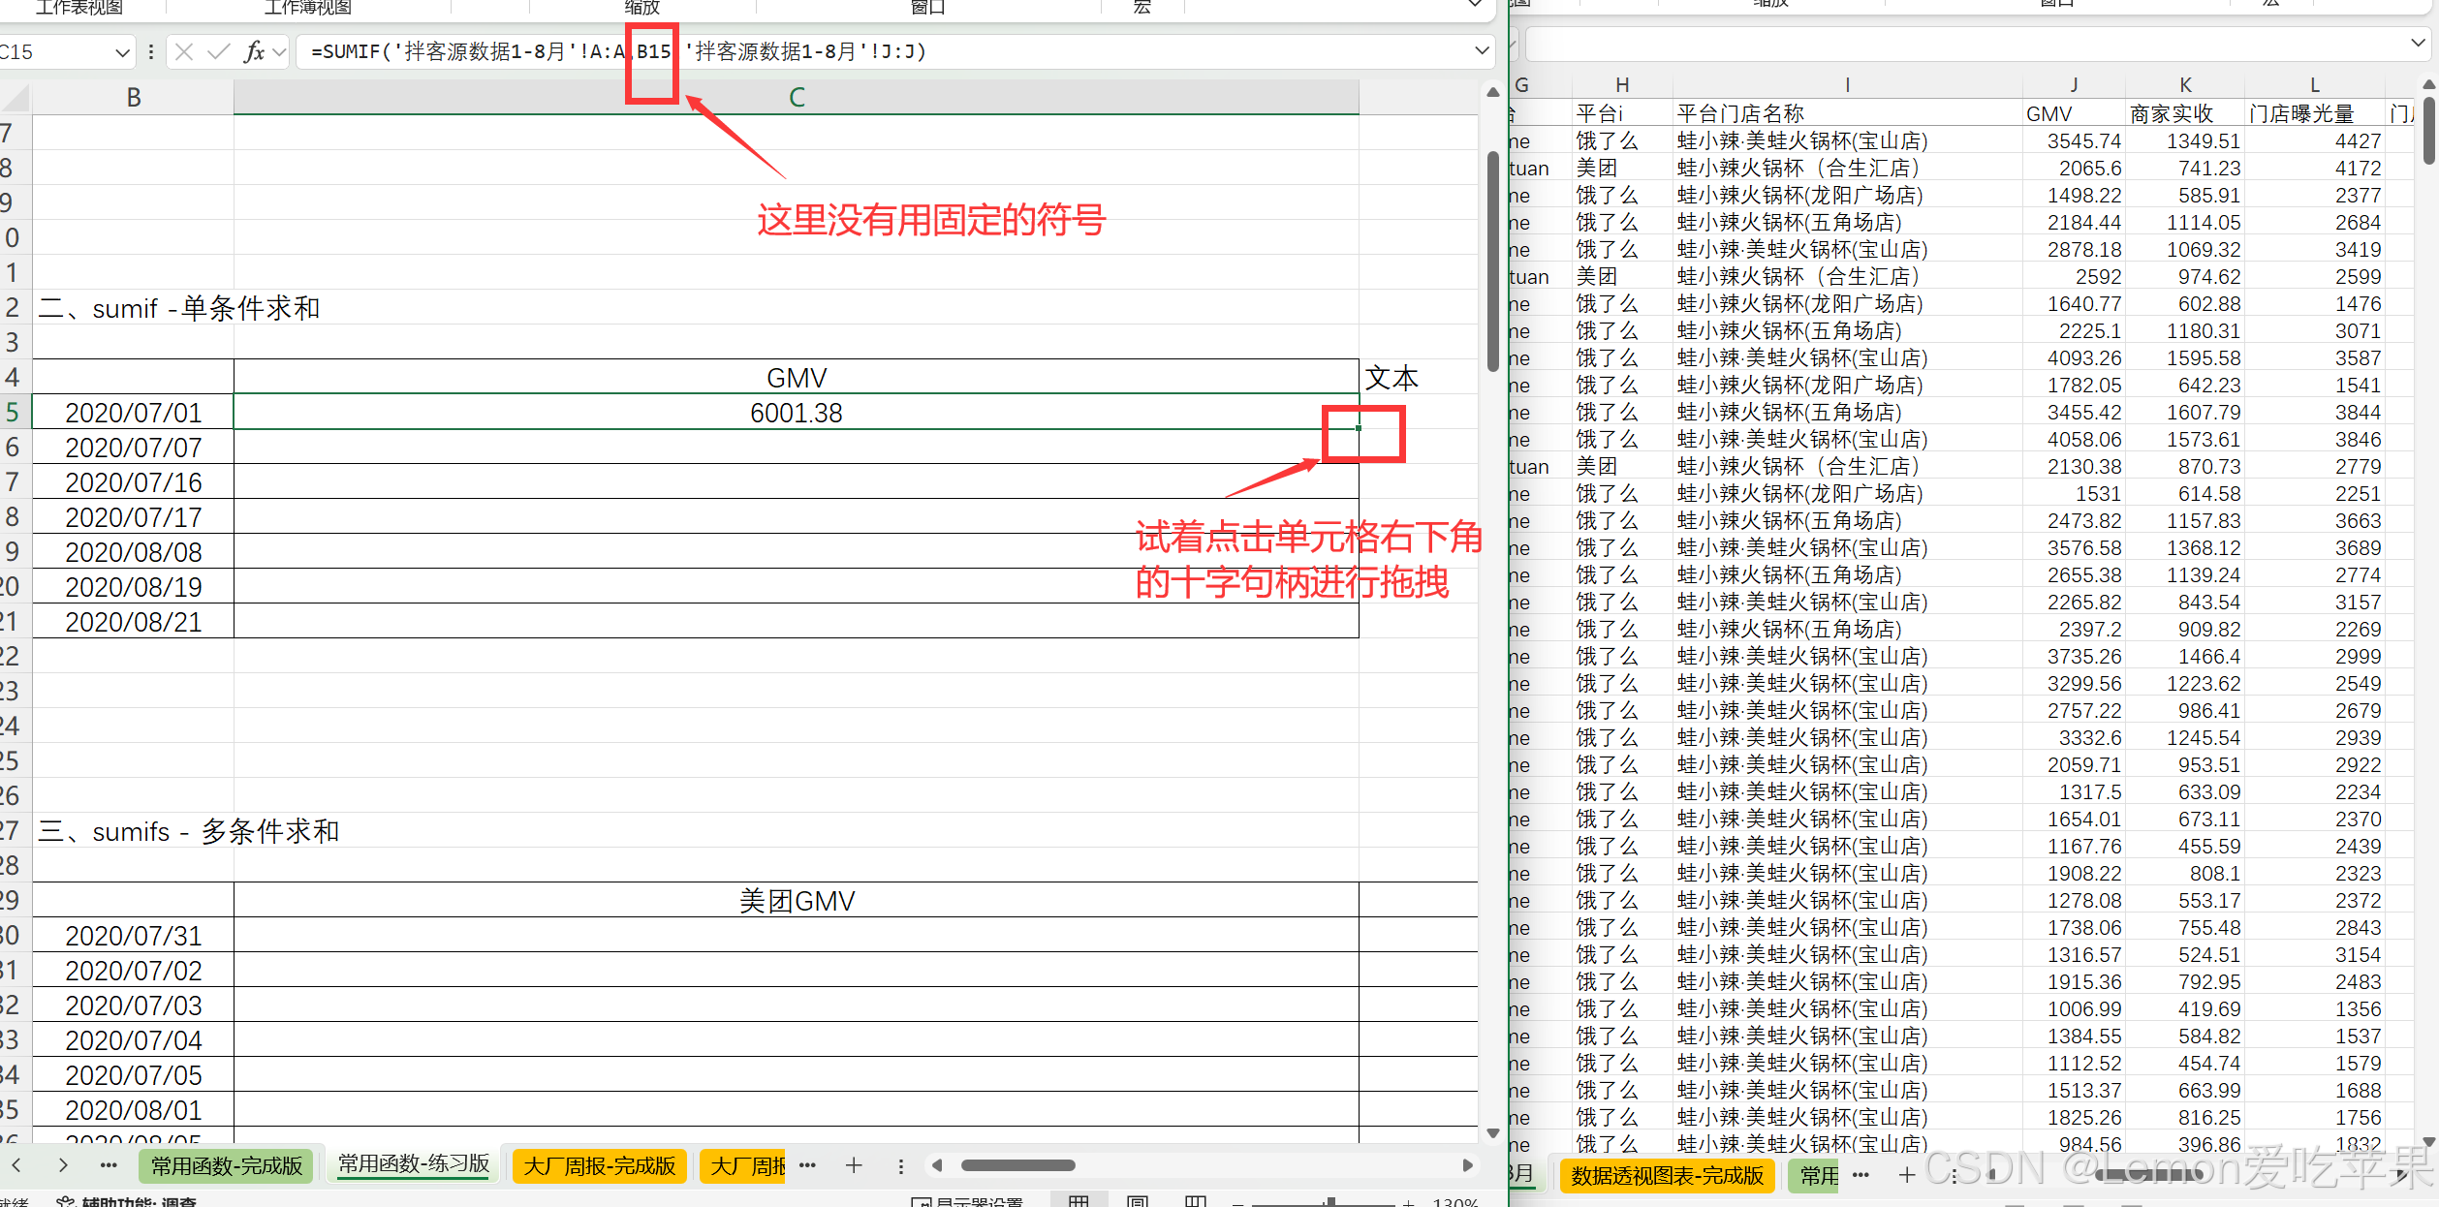Image resolution: width=2439 pixels, height=1207 pixels.
Task: Expand the formula bar in left window
Action: click(x=1482, y=50)
